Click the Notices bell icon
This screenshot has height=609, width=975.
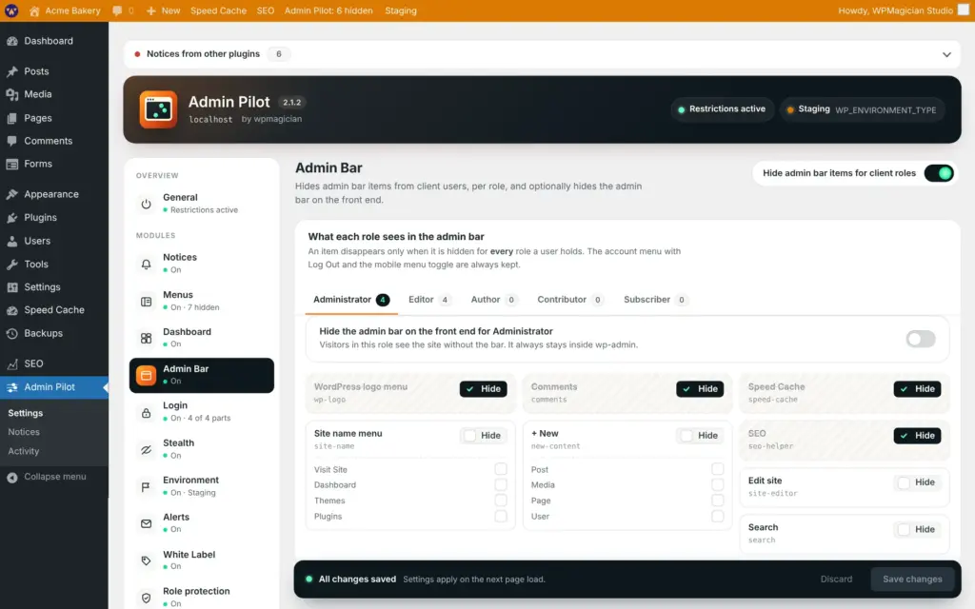coord(146,264)
